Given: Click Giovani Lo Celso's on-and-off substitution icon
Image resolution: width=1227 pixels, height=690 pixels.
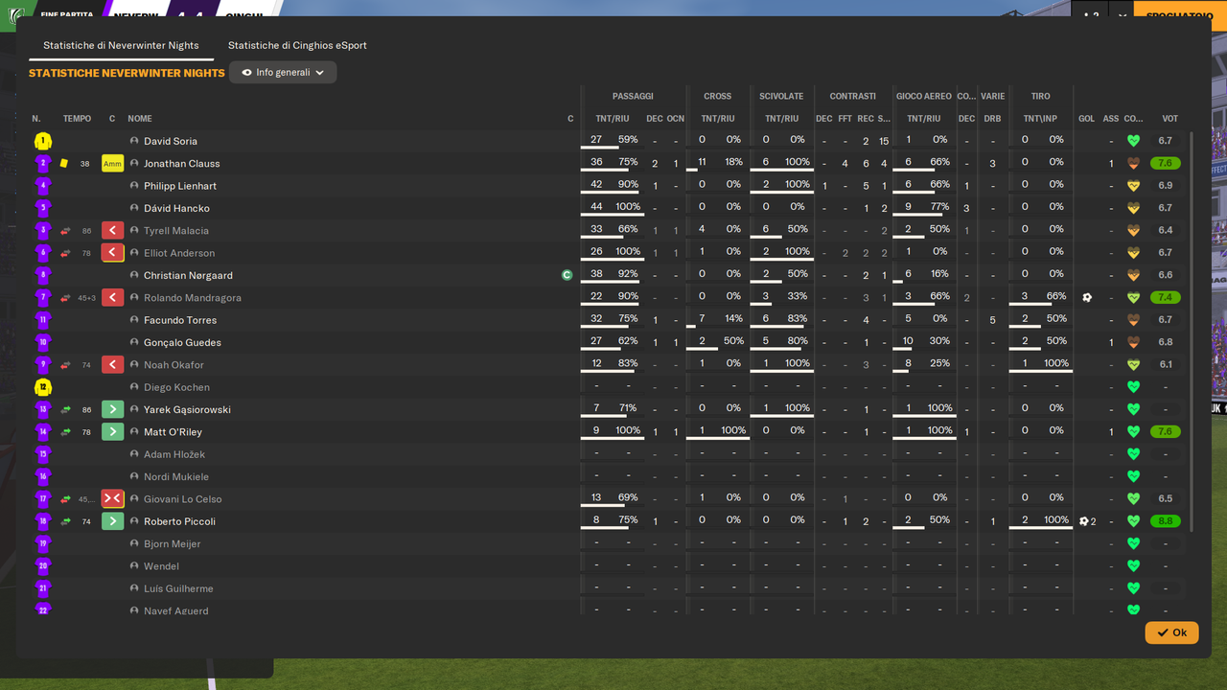Looking at the screenshot, I should [x=112, y=499].
